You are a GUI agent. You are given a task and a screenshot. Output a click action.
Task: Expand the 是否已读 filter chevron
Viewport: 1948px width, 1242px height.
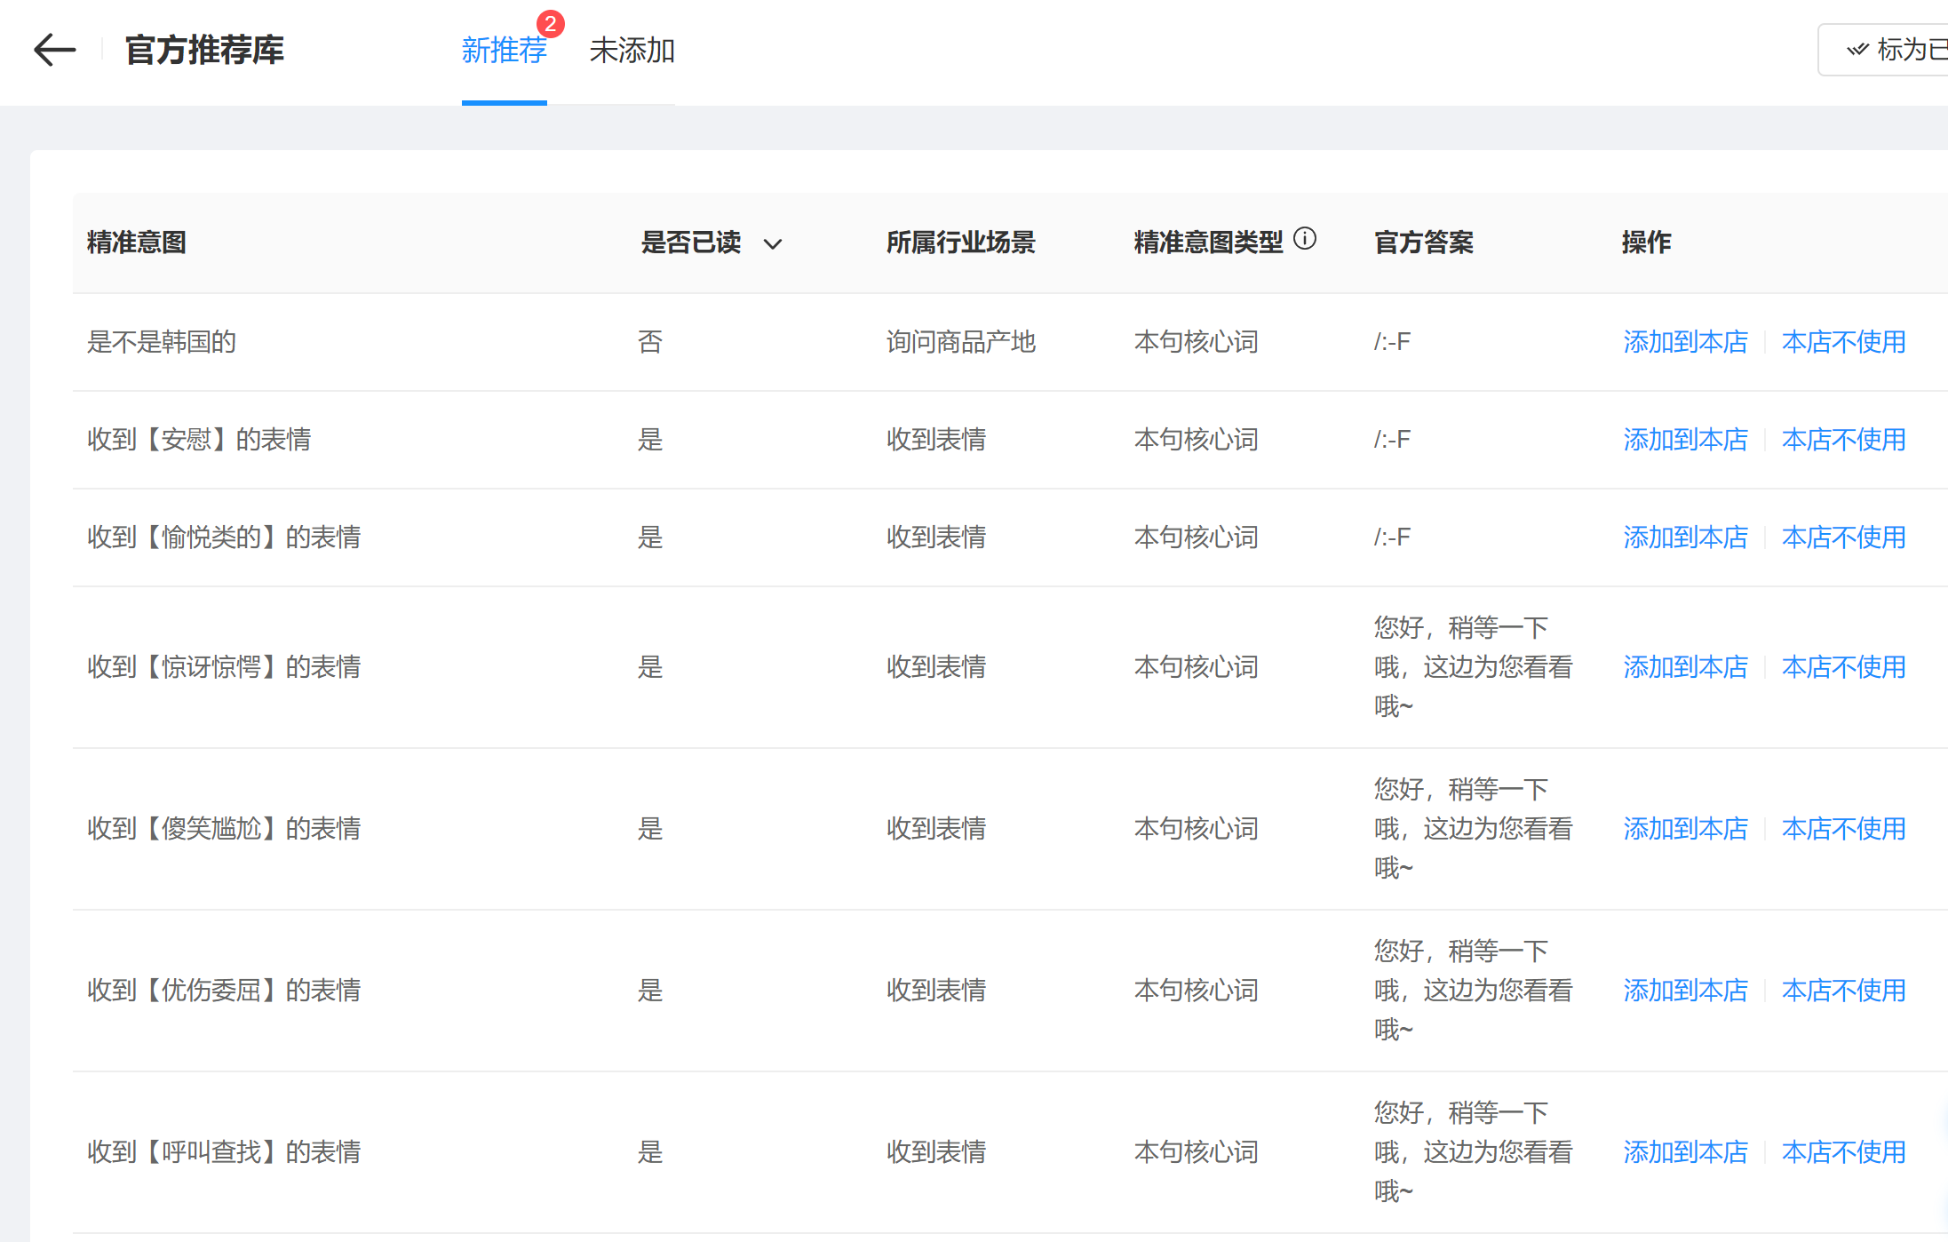(x=773, y=244)
